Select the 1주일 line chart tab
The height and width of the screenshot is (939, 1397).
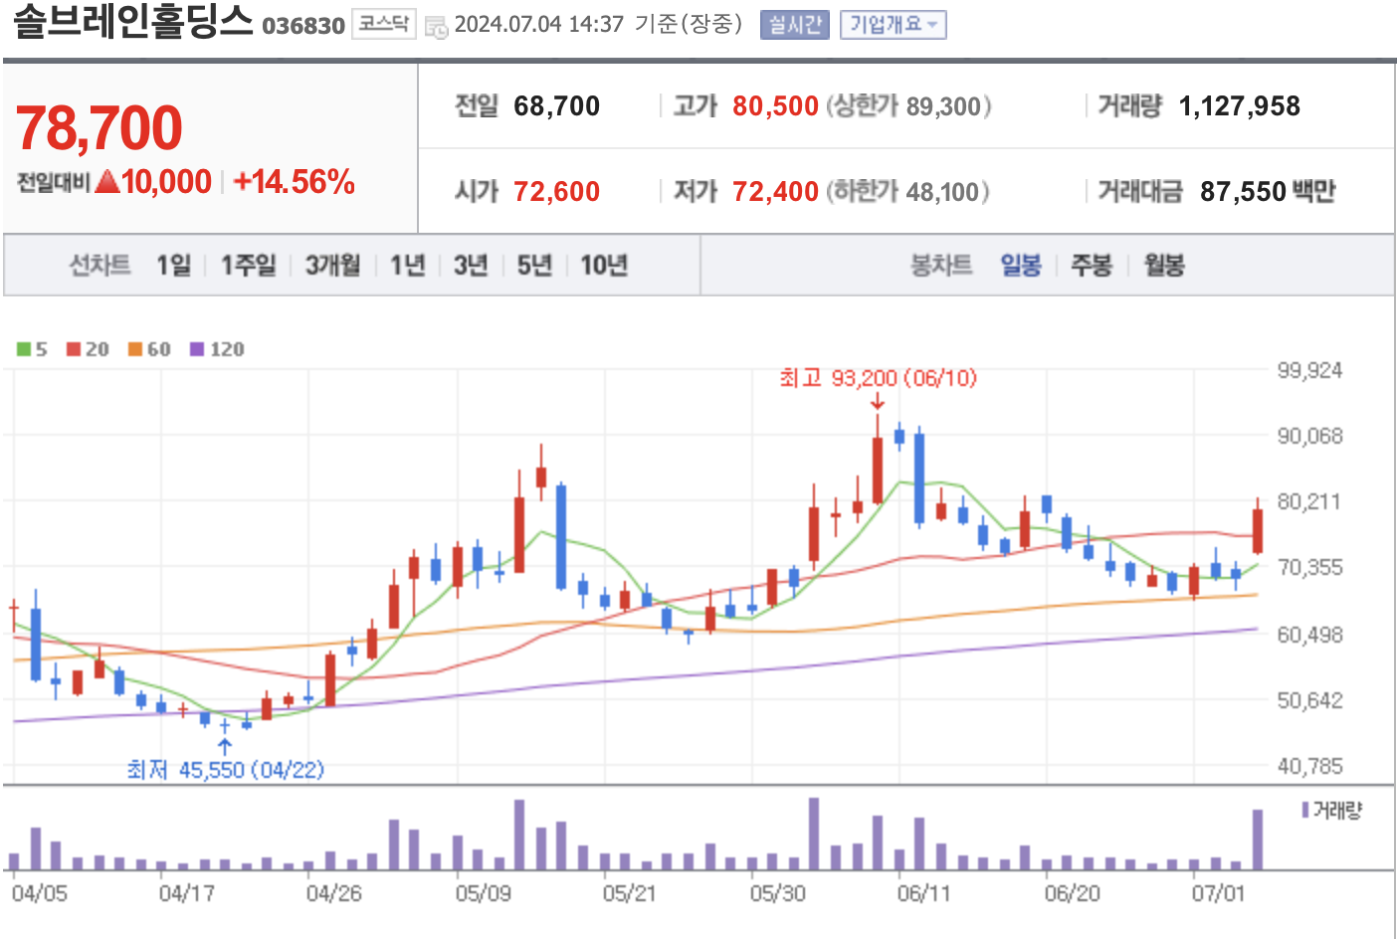click(248, 266)
